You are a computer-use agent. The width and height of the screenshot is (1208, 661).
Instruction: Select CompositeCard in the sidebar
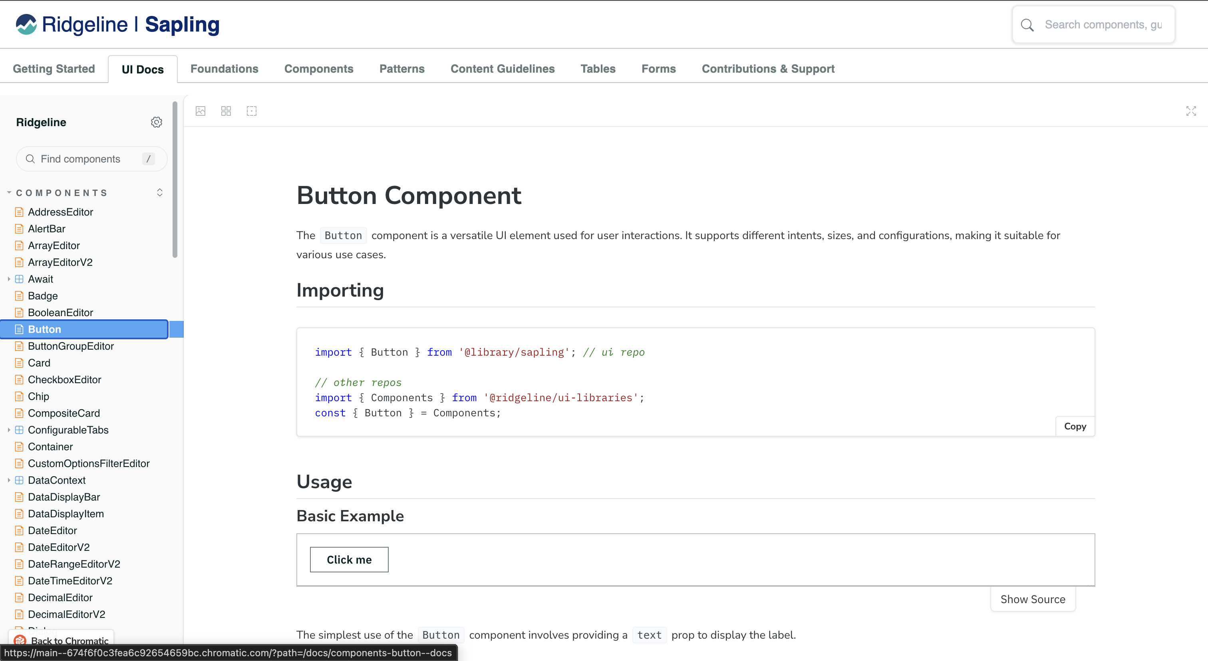point(64,414)
